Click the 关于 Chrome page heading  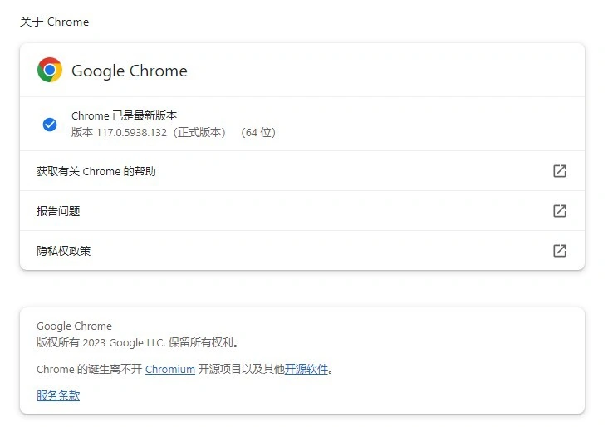click(54, 22)
